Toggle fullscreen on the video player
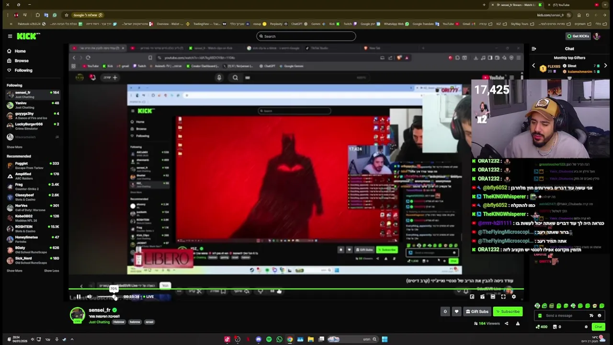 pyautogui.click(x=503, y=297)
